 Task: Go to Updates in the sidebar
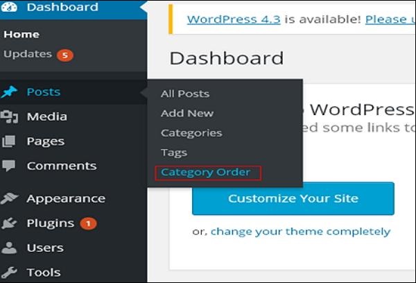[28, 54]
